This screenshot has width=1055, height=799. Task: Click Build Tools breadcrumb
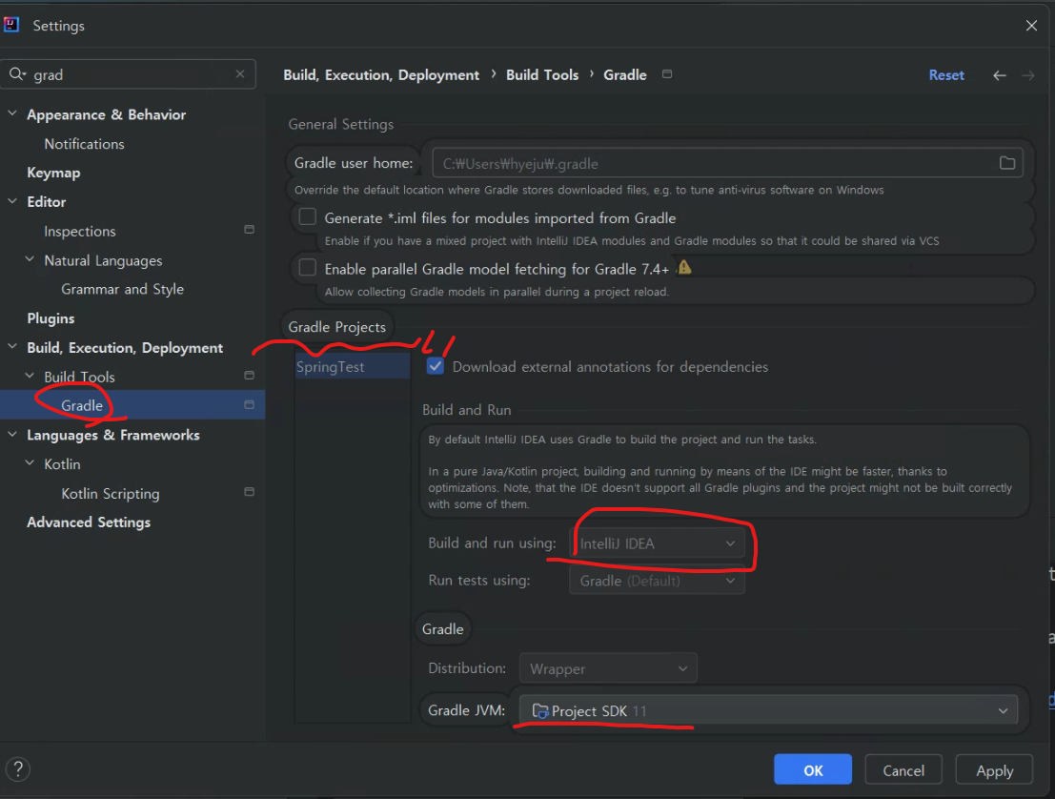click(x=541, y=74)
